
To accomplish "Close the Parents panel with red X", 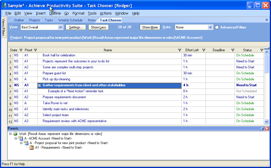I will click(267, 128).
